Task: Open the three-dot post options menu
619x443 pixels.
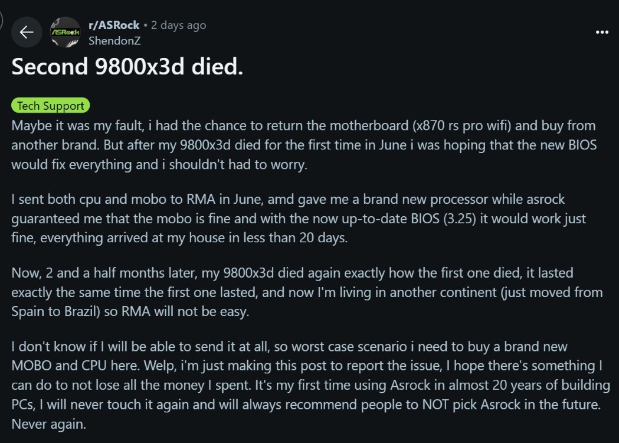Action: pyautogui.click(x=602, y=32)
